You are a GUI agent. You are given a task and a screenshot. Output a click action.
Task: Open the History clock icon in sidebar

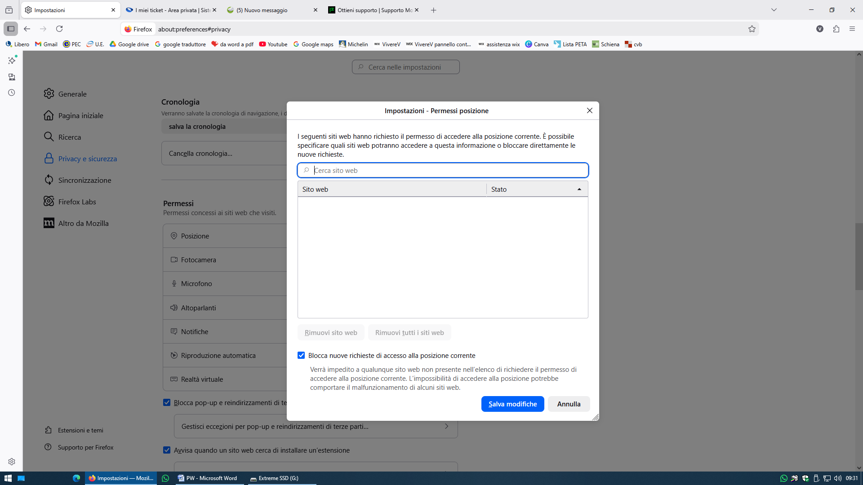click(12, 93)
